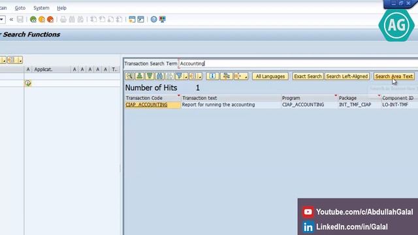Click the Create New Session icon
The width and height of the screenshot is (418, 235).
132,19
